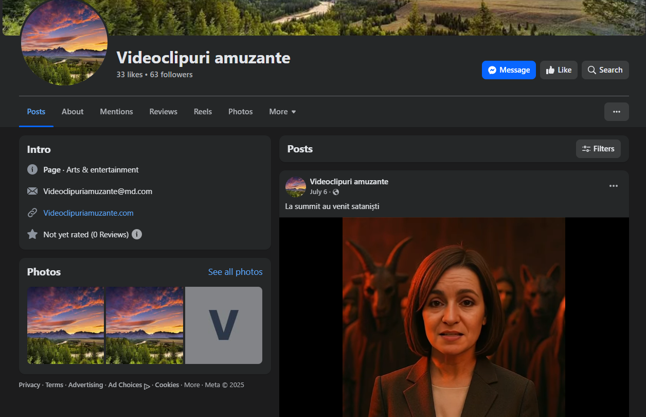This screenshot has width=646, height=417.
Task: Click See all photos link
Action: pos(235,272)
